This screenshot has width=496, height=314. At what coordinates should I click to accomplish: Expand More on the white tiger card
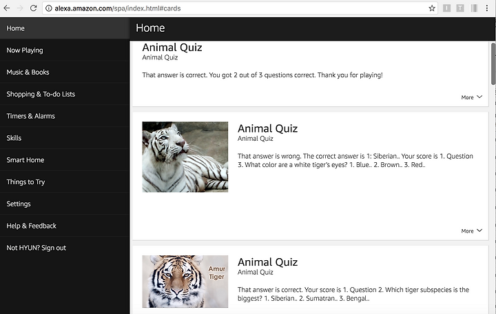471,231
